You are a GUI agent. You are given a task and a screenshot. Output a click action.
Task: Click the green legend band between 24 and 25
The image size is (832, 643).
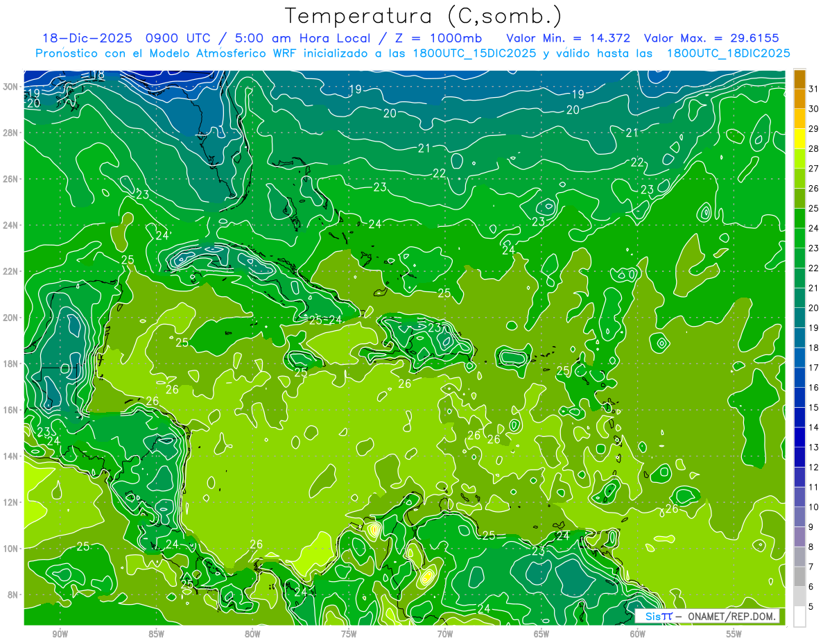coord(799,218)
